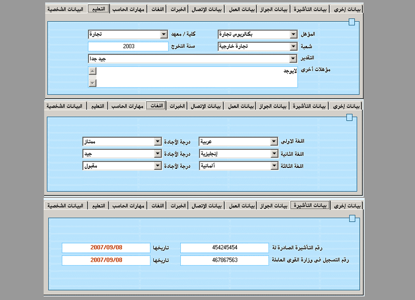Open بيانات الإتصال tab above the visa form
Screen dimensions: 415x300
(206, 206)
